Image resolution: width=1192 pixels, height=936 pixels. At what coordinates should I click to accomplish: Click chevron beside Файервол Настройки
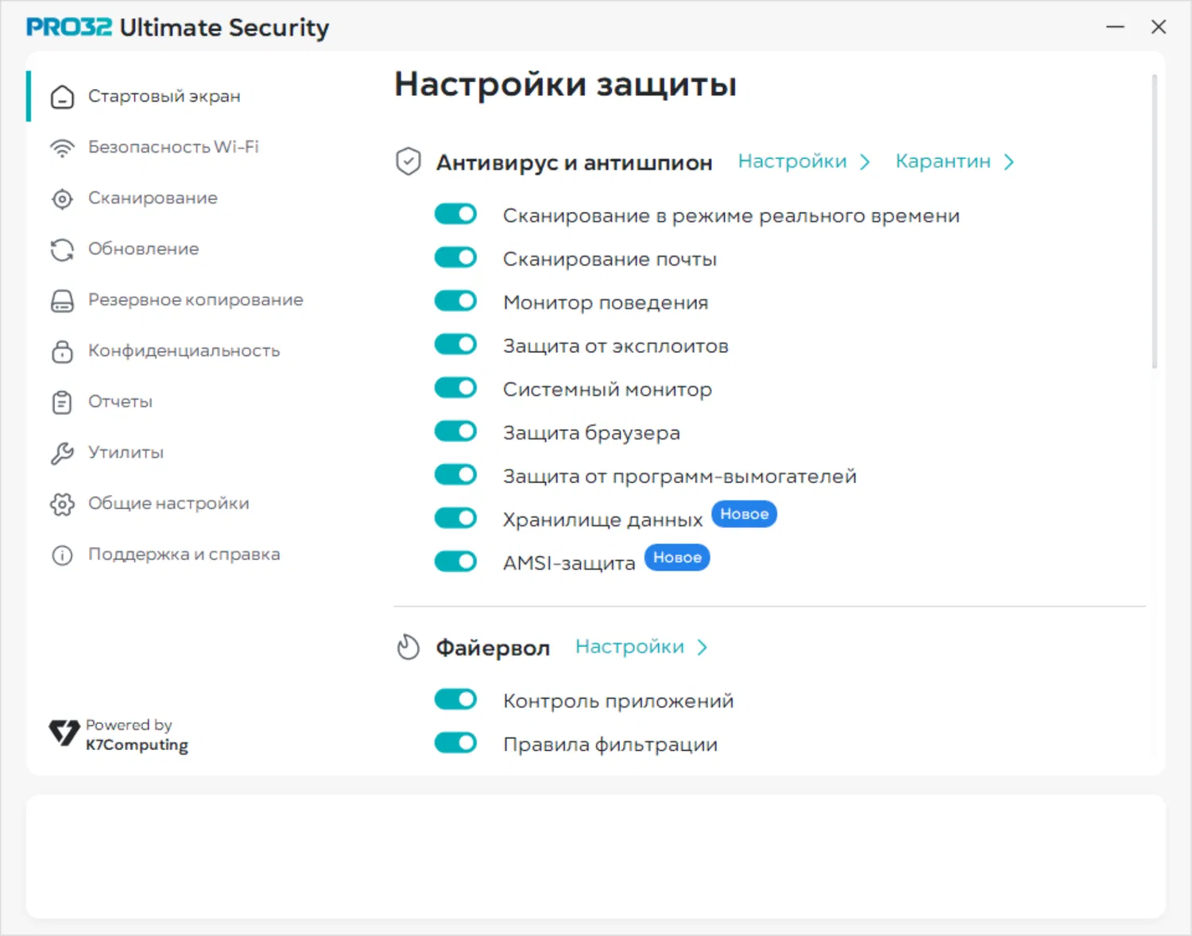coord(702,648)
